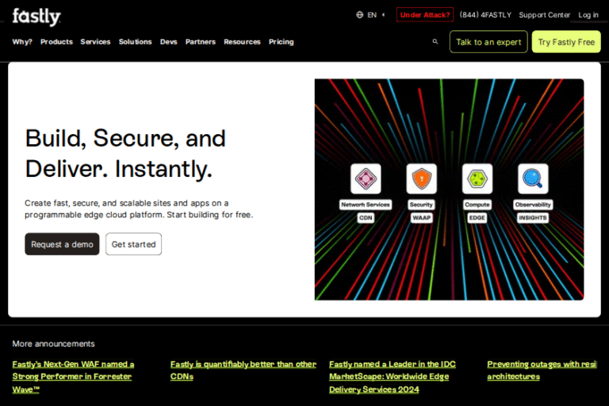
Task: Click the Network Services label
Action: [366, 205]
